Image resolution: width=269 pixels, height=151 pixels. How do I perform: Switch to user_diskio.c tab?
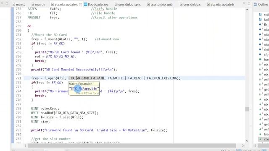(x=190, y=5)
